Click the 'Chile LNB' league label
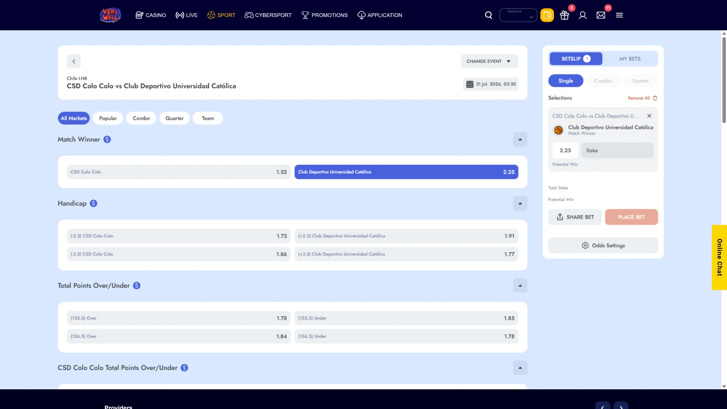This screenshot has height=409, width=727. point(77,78)
